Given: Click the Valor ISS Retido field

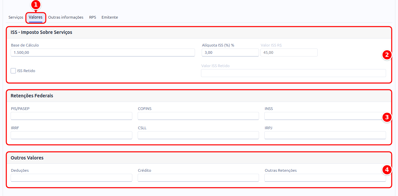Looking at the screenshot, I should point(294,73).
